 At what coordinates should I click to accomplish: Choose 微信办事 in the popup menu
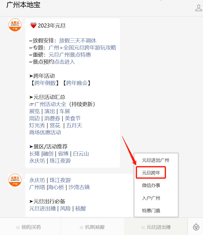click(x=151, y=185)
